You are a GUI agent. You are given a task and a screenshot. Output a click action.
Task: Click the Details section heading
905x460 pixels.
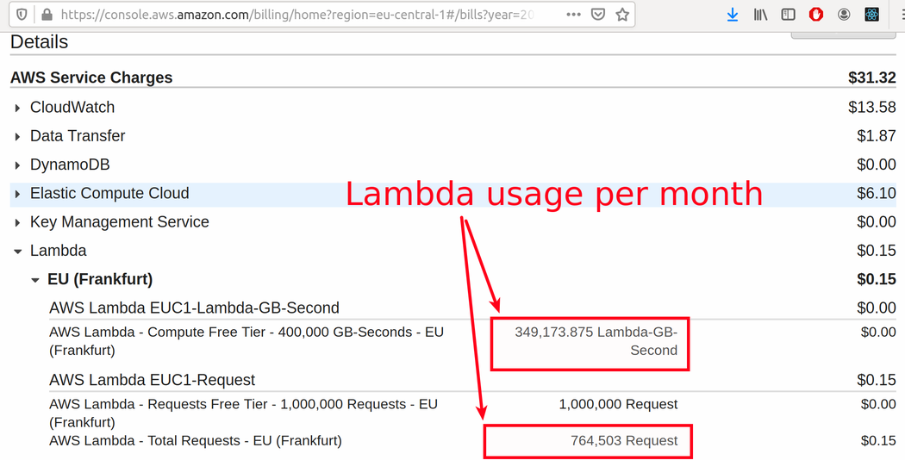(x=40, y=41)
